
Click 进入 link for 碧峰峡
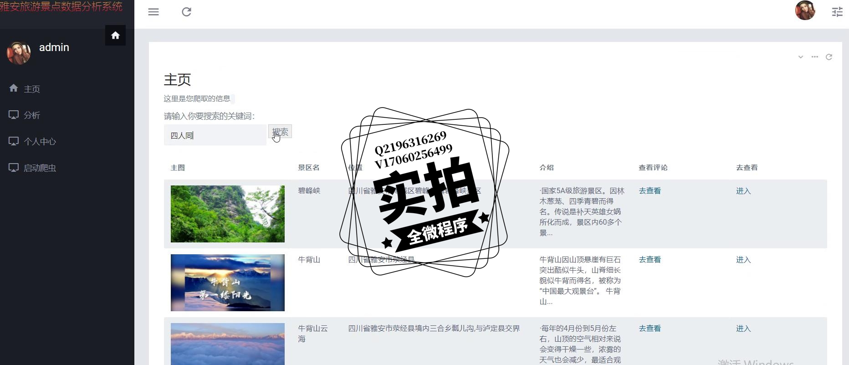pyautogui.click(x=743, y=191)
